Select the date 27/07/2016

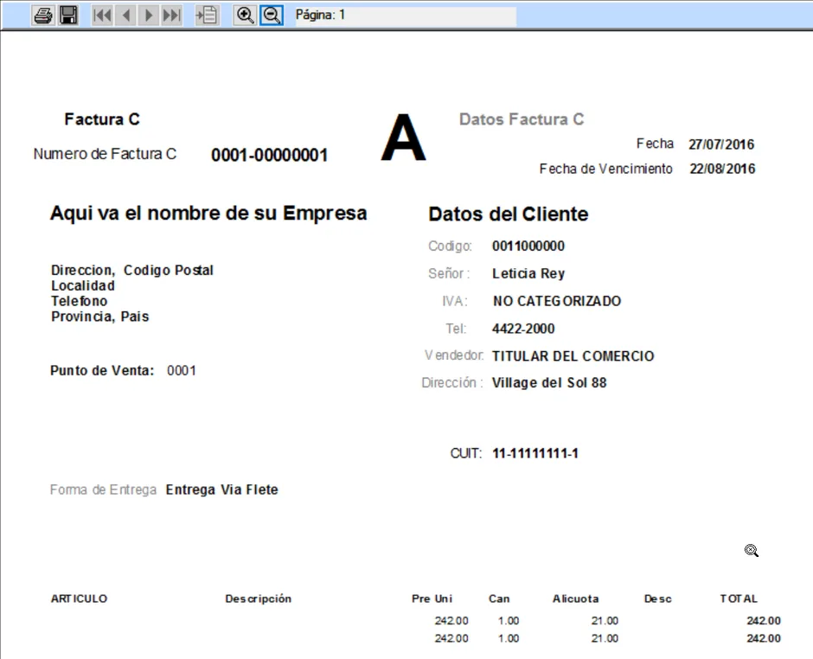721,144
